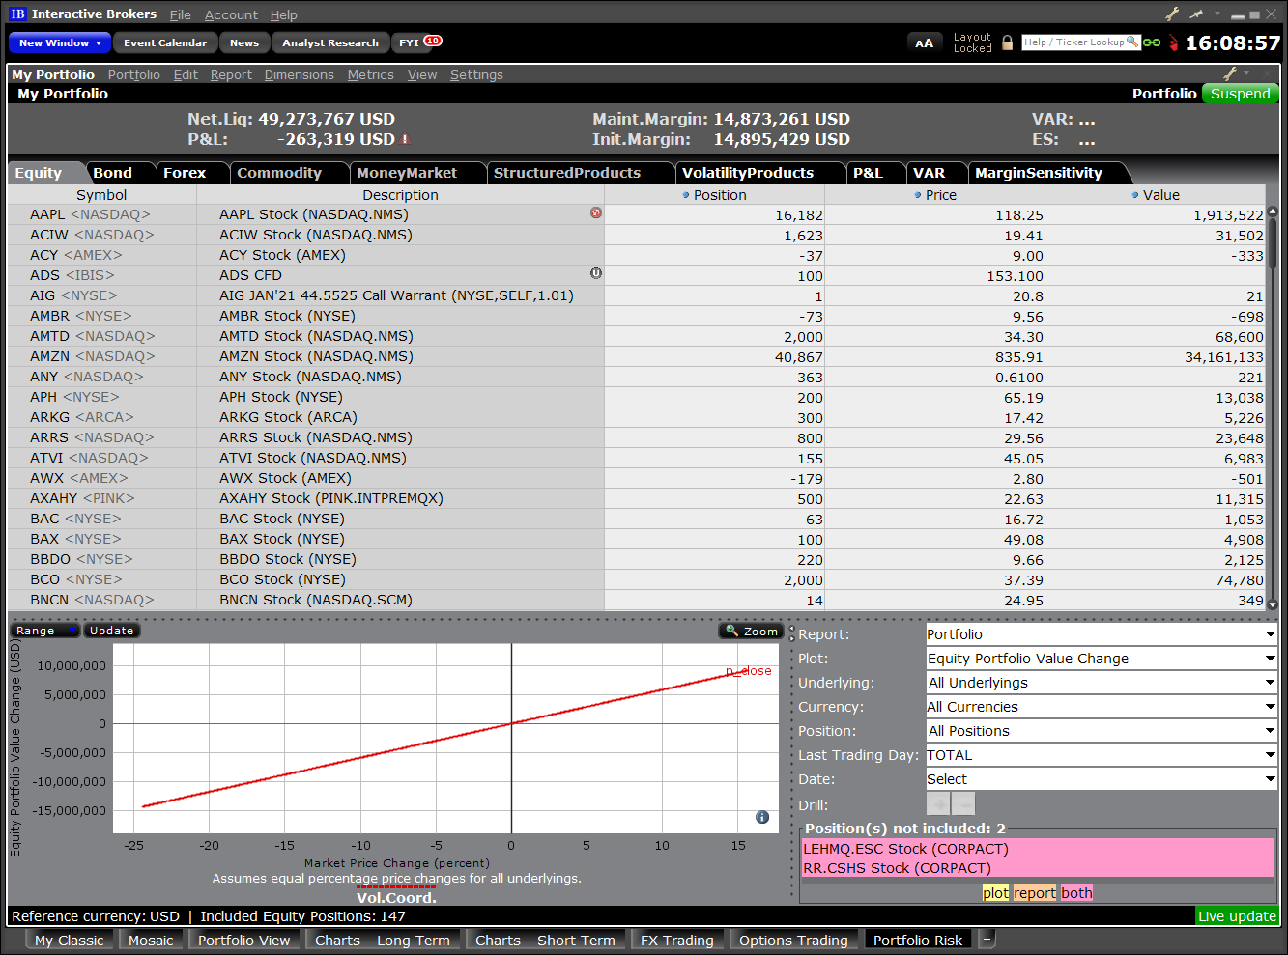Screen dimensions: 1288x955
Task: Switch to the VolatilityProducts tab
Action: tap(747, 173)
